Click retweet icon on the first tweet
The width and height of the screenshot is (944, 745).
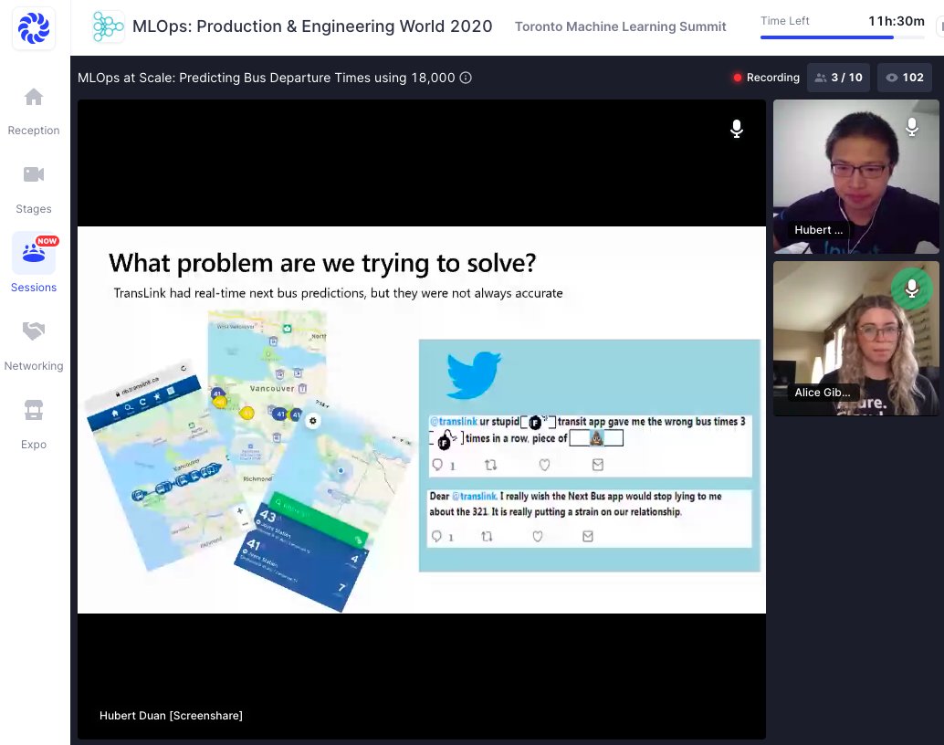[x=490, y=465]
